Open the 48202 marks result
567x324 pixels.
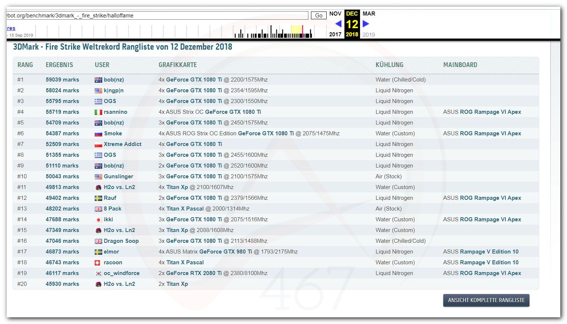(x=62, y=209)
